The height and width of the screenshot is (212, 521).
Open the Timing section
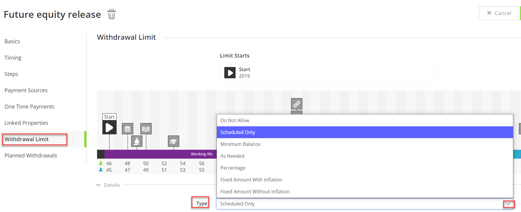pyautogui.click(x=13, y=58)
